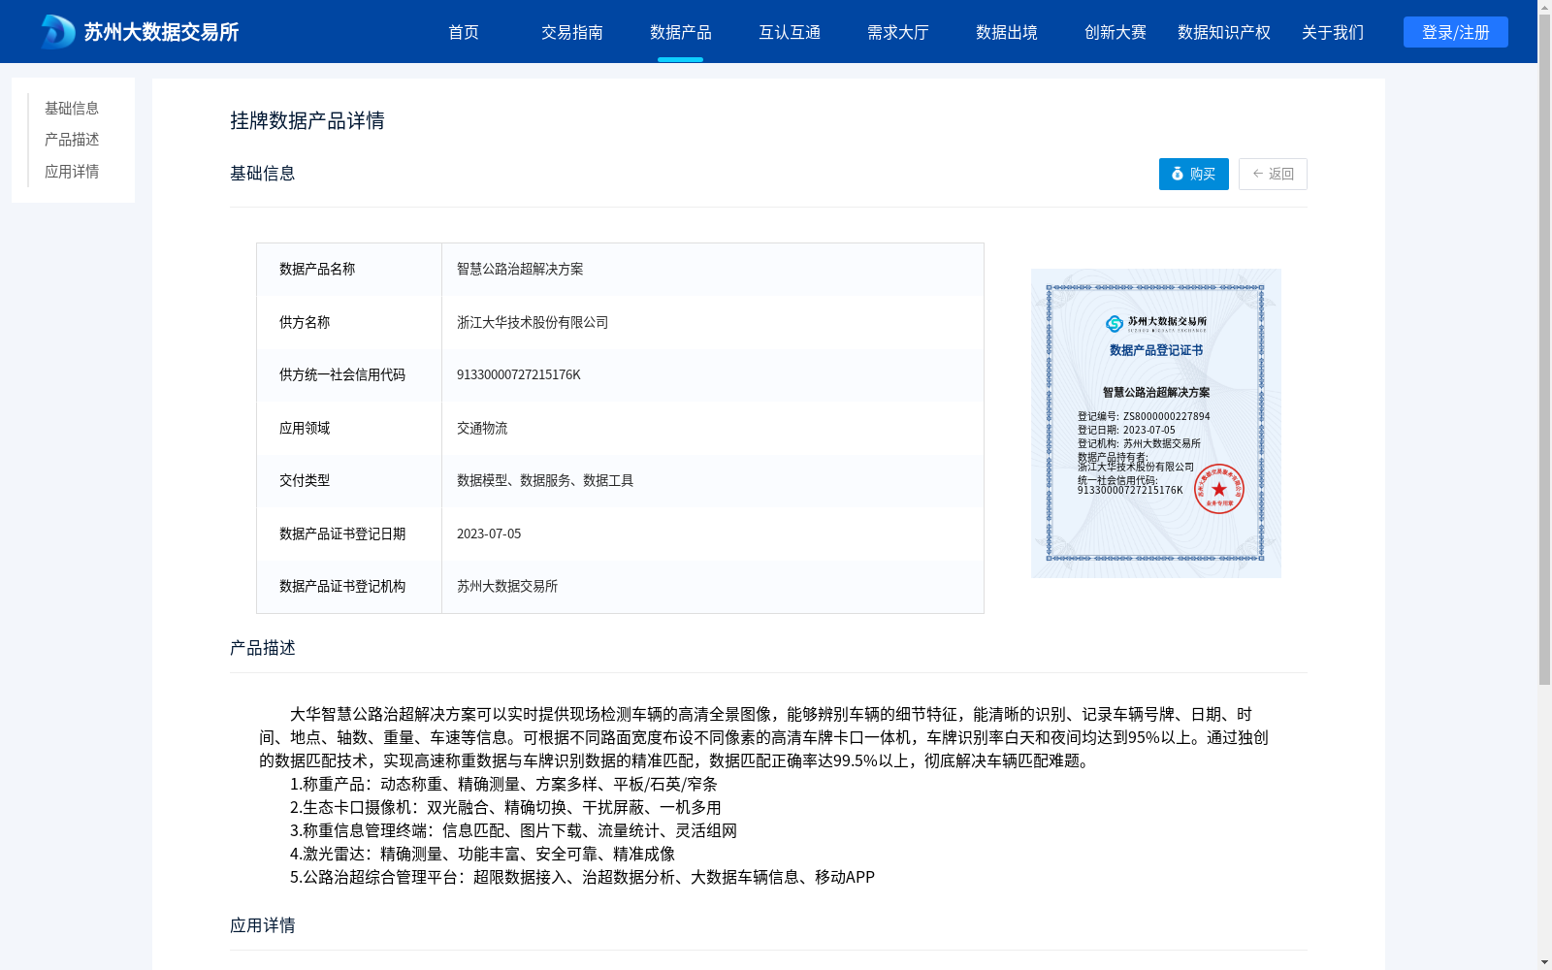Viewport: 1552px width, 970px height.
Task: Go to 数据知识产权 section
Action: tap(1224, 32)
